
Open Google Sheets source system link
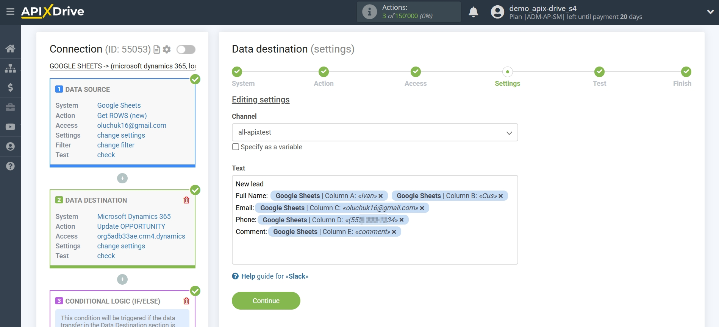point(119,105)
